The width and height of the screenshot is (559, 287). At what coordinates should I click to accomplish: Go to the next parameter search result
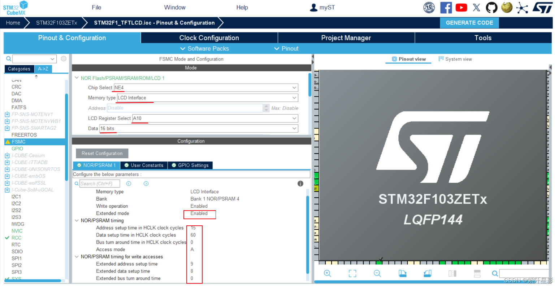coord(146,184)
